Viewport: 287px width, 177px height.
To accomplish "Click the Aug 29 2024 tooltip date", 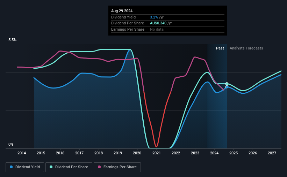I will coord(122,11).
